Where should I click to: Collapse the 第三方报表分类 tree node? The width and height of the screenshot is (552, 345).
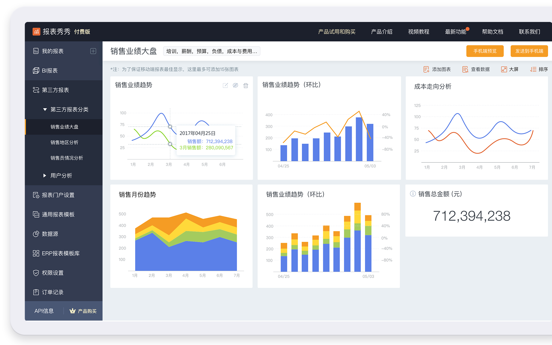(45, 109)
